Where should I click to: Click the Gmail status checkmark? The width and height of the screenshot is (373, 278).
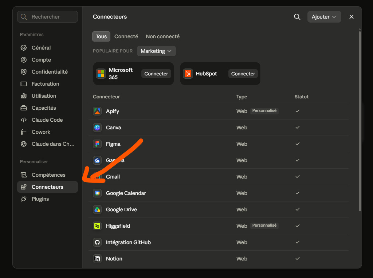[297, 177]
